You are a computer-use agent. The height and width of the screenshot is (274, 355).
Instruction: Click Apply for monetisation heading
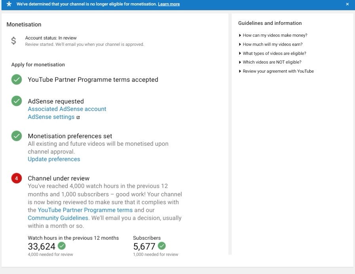pyautogui.click(x=38, y=65)
